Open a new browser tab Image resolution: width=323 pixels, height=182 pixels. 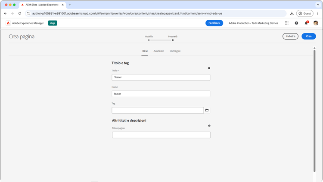coord(70,5)
